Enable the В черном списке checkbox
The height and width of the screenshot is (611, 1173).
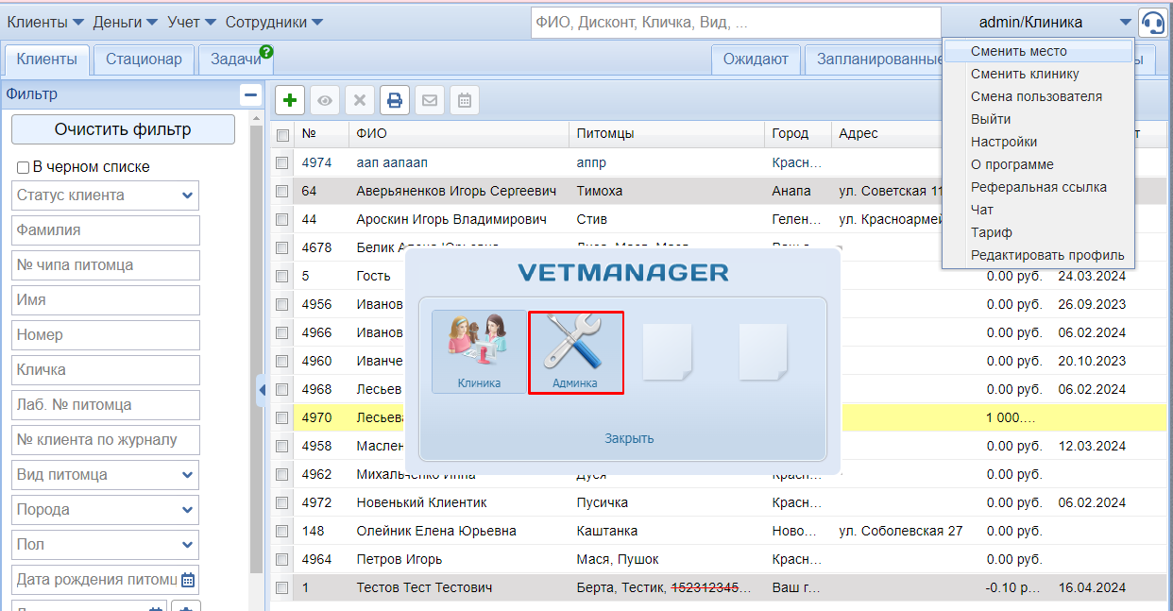(23, 168)
